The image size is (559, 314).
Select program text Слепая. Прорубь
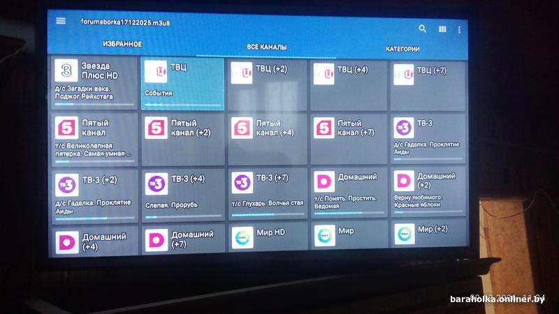pos(171,205)
